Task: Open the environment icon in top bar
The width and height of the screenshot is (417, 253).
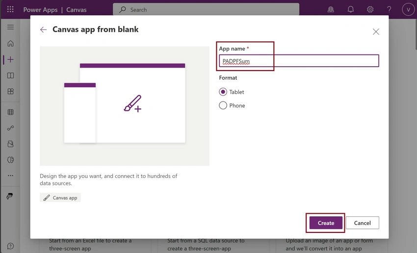Action: pos(331,10)
